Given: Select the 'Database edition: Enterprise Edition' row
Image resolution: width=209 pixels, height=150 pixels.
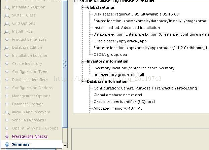Looking at the screenshot, I should [x=151, y=35].
